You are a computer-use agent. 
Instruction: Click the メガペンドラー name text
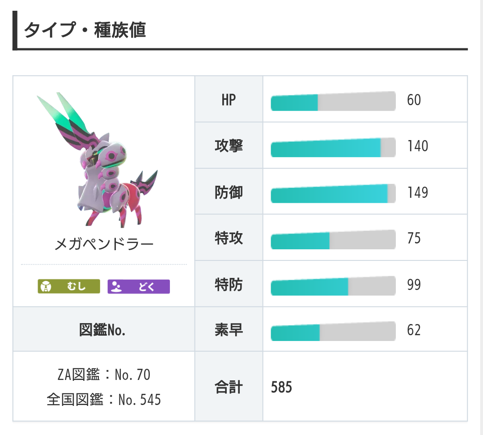[x=104, y=244]
